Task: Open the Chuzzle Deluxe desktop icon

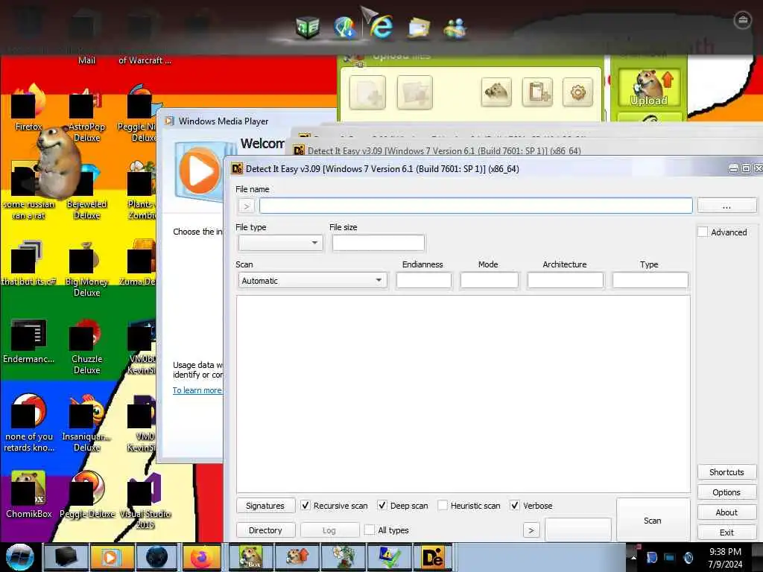Action: pyautogui.click(x=86, y=346)
